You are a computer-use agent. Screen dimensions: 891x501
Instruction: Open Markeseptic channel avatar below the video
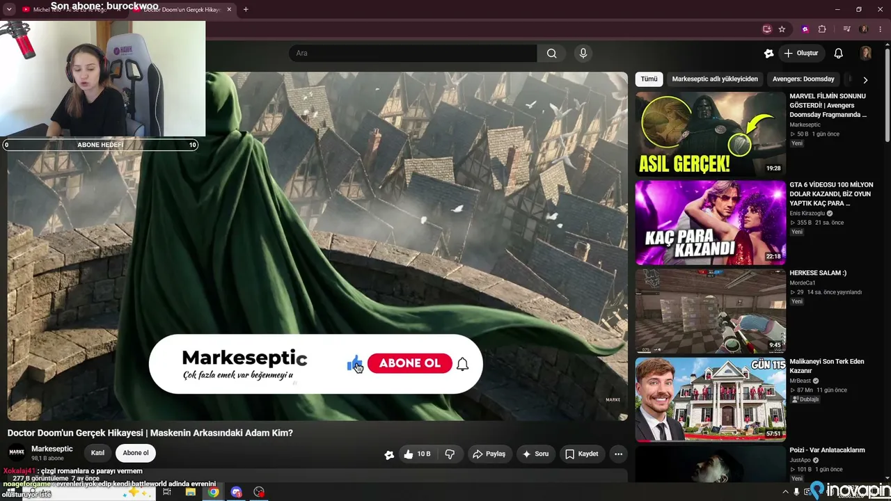(x=17, y=453)
